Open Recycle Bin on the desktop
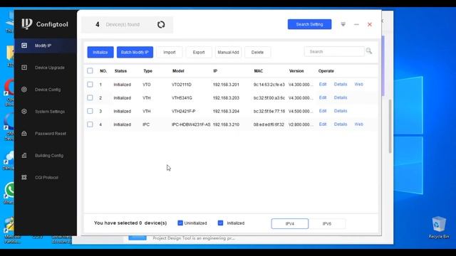The width and height of the screenshot is (456, 256). point(439,228)
